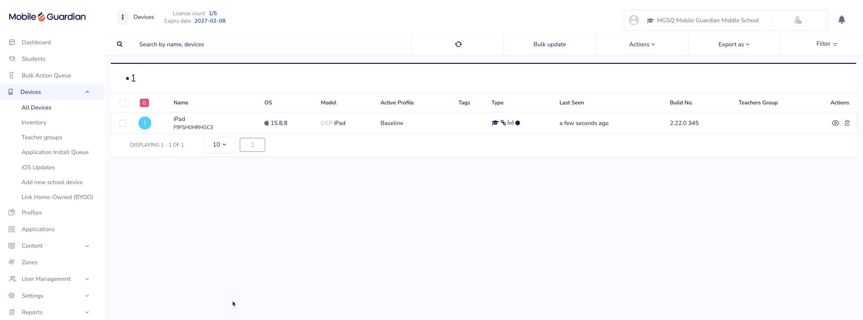Open the Filter panel
This screenshot has width=863, height=320.
(x=827, y=44)
